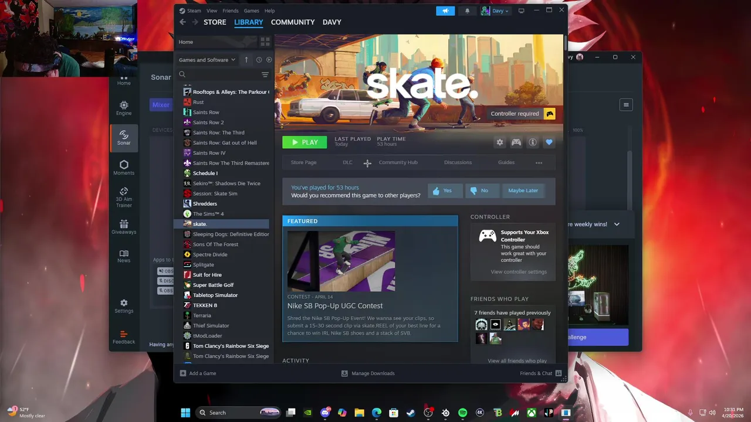Open File Explorer from the taskbar
Image resolution: width=751 pixels, height=422 pixels.
click(359, 413)
